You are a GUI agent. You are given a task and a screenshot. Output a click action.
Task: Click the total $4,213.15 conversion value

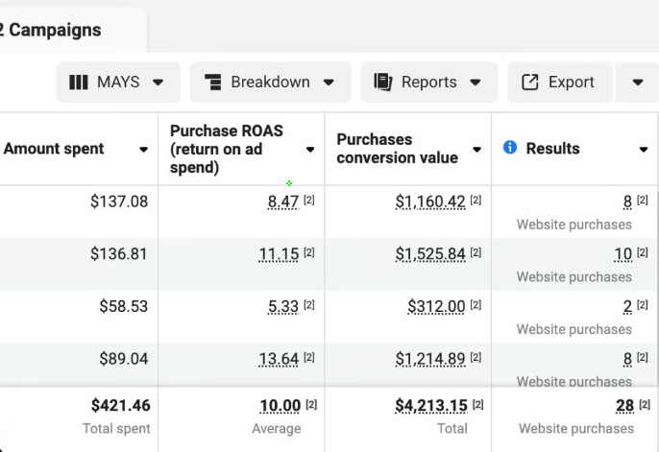429,406
